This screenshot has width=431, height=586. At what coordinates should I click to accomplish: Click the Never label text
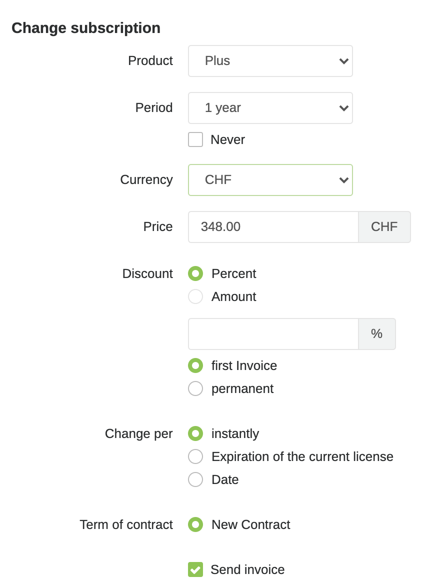coord(227,139)
